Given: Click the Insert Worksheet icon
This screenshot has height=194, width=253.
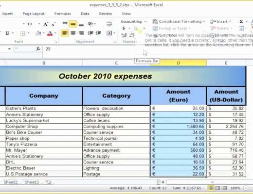Looking at the screenshot, I should pyautogui.click(x=48, y=182).
